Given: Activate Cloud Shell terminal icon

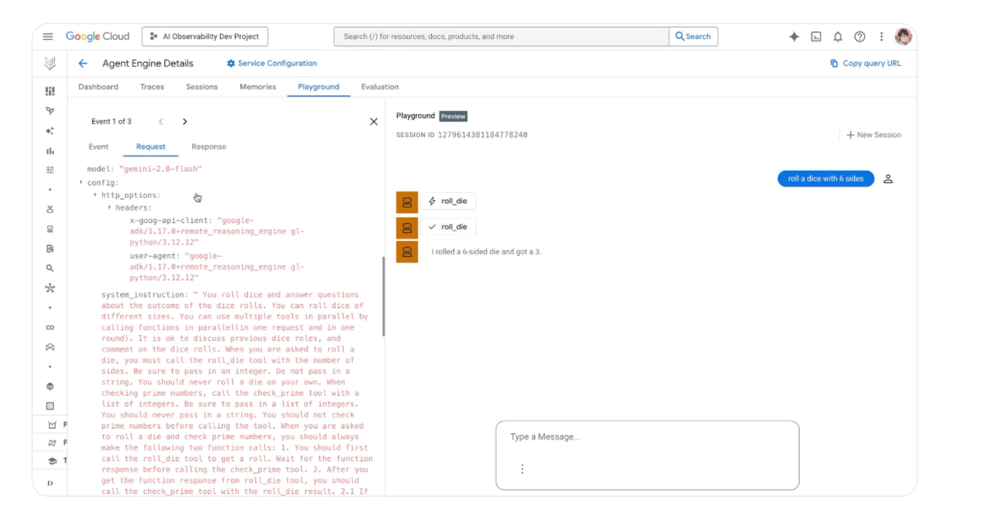Looking at the screenshot, I should click(x=816, y=36).
